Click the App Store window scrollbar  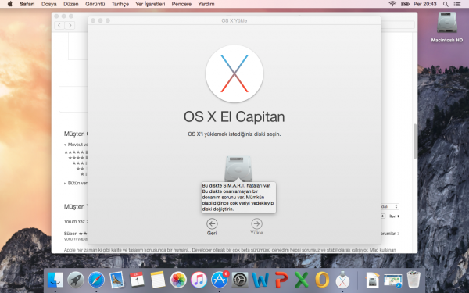pyautogui.click(x=415, y=141)
